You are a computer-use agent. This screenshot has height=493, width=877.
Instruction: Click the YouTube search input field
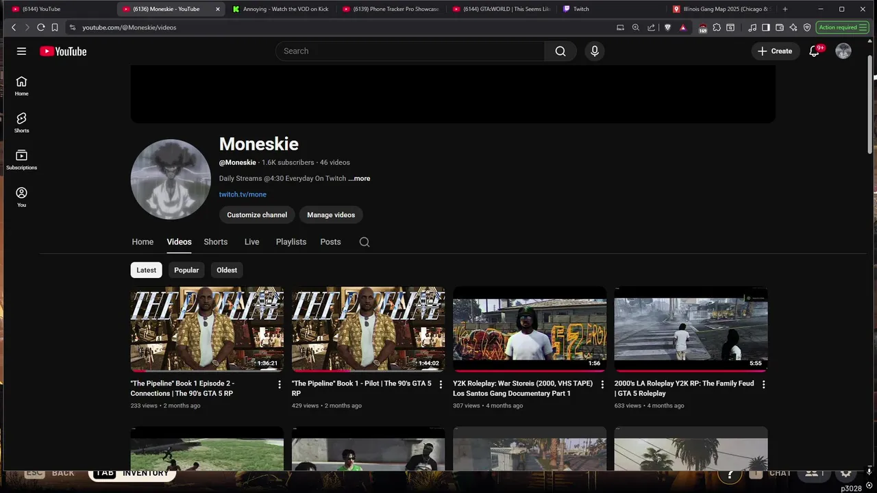coord(410,51)
